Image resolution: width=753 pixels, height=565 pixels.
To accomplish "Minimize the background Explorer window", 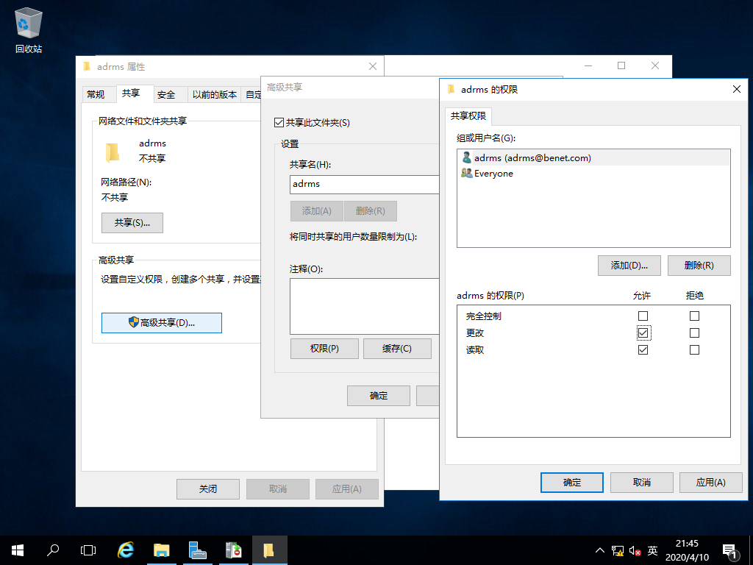I will (x=588, y=65).
